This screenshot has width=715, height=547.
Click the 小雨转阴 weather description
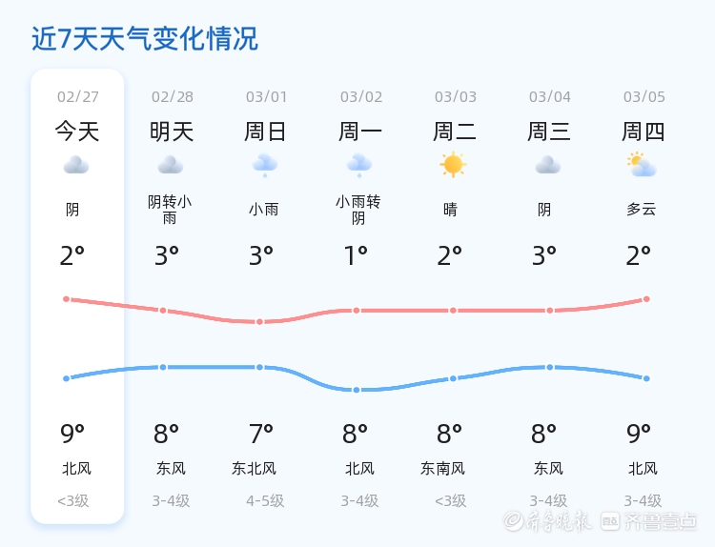(357, 210)
